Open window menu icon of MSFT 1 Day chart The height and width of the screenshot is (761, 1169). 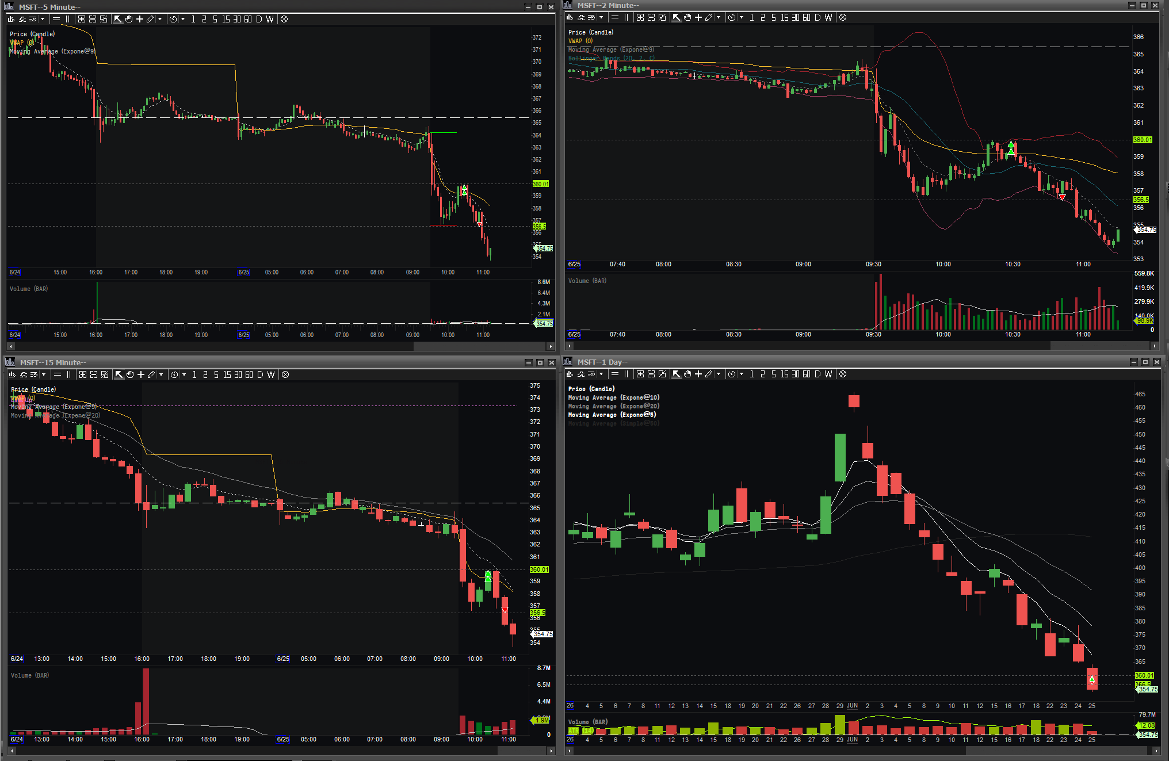[567, 361]
